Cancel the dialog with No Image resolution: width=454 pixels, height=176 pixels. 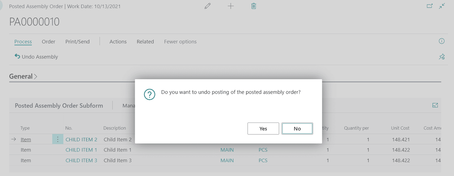click(x=297, y=128)
